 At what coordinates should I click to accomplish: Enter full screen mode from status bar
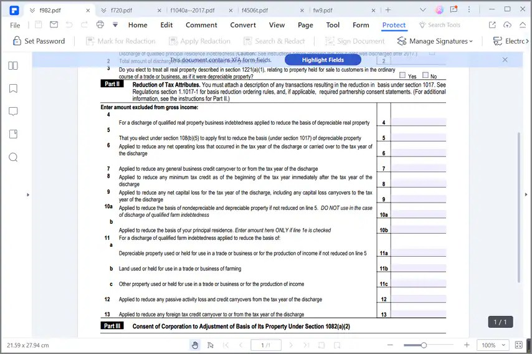[519, 345]
